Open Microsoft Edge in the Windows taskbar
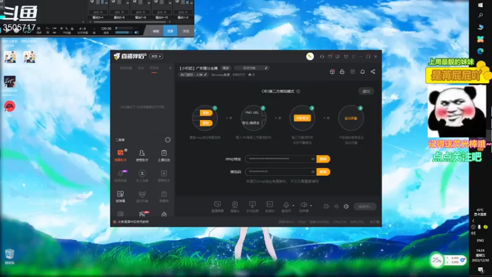The image size is (492, 277). (x=480, y=51)
